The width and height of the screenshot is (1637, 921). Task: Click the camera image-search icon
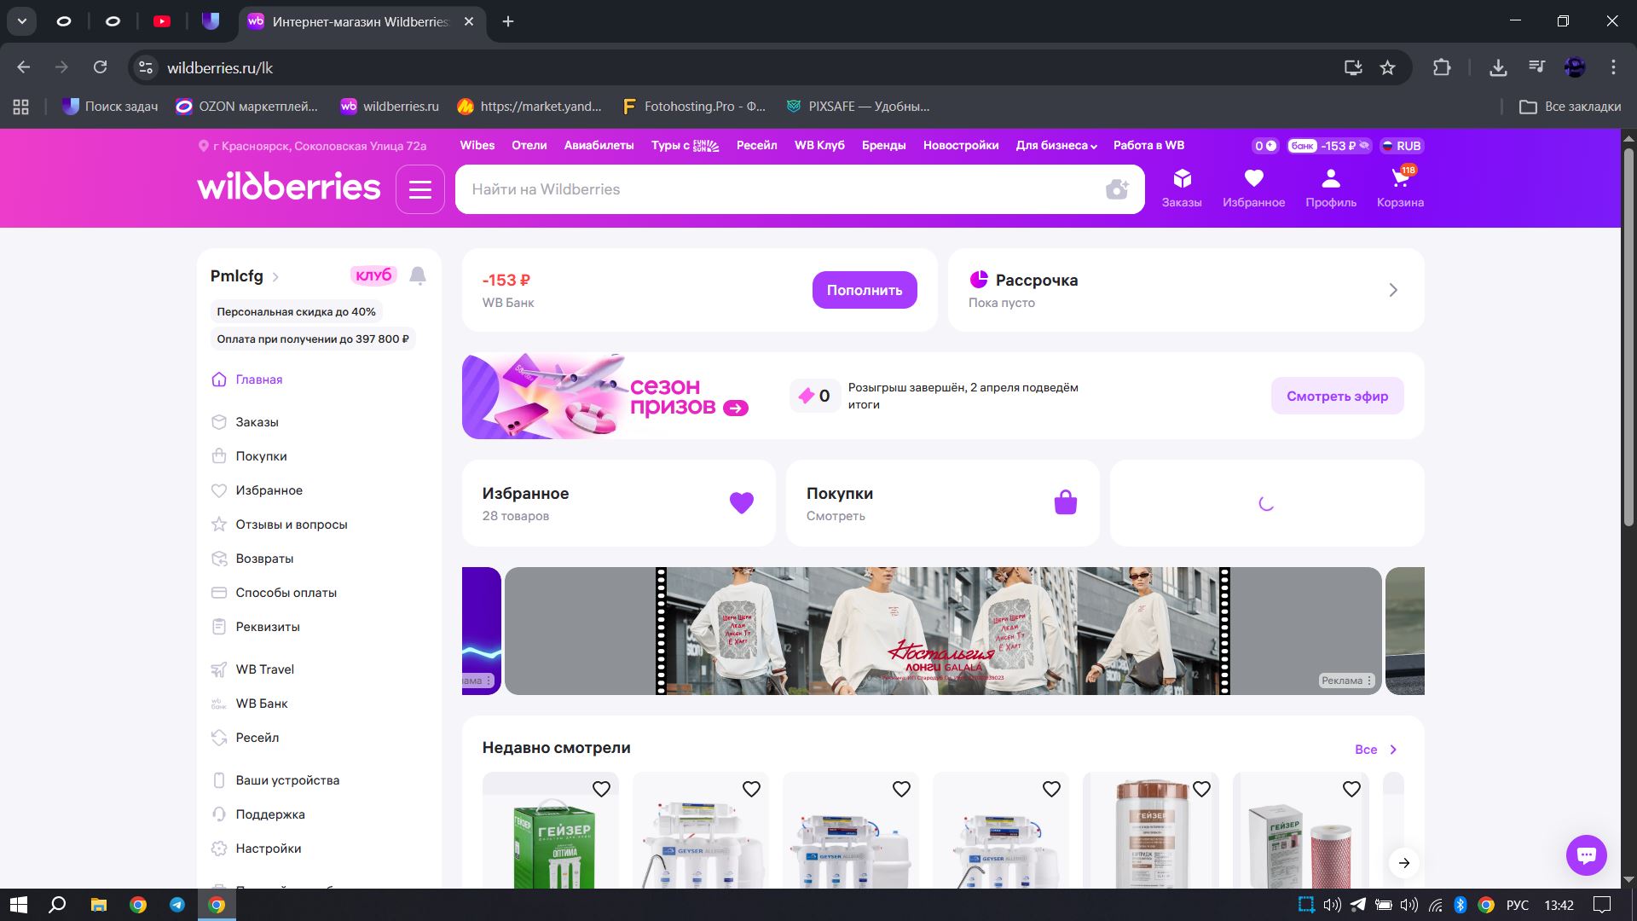click(x=1117, y=189)
